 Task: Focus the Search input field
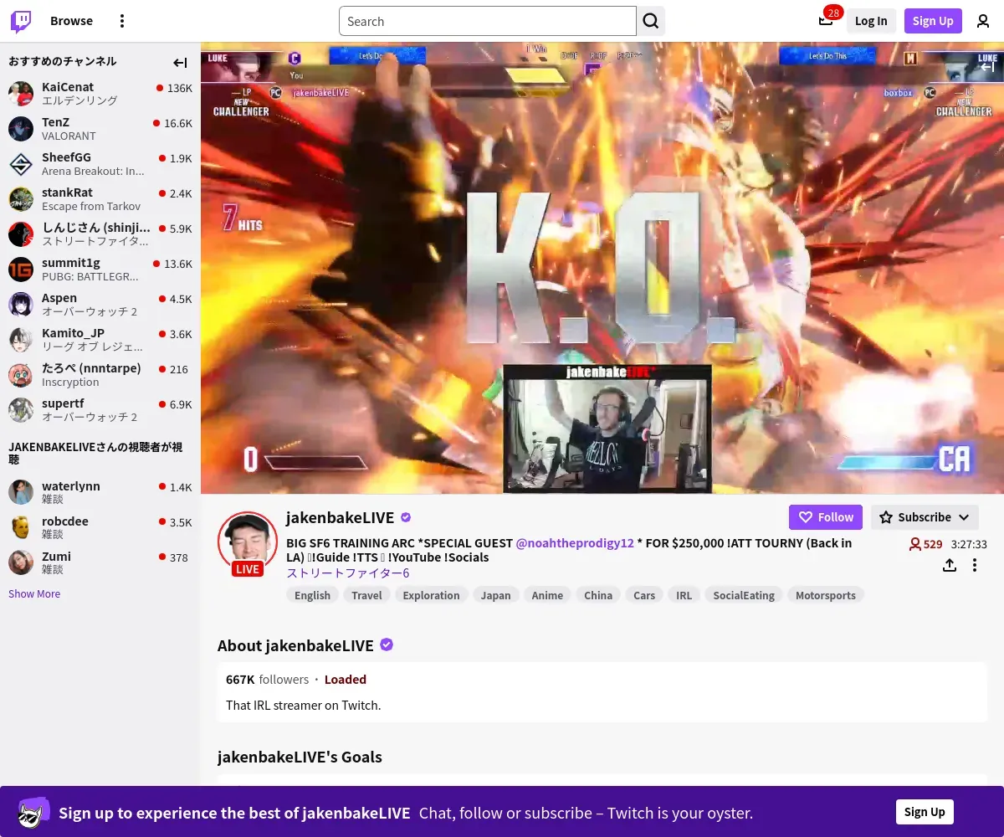[x=488, y=21]
